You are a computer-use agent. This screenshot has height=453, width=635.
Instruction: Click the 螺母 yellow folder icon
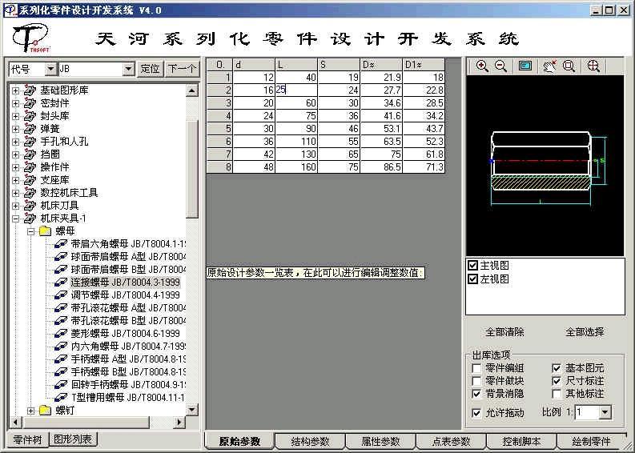pyautogui.click(x=45, y=231)
